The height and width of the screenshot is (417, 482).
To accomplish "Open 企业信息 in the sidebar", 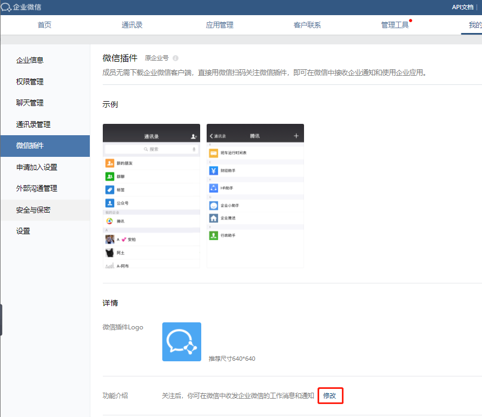I will pos(45,60).
